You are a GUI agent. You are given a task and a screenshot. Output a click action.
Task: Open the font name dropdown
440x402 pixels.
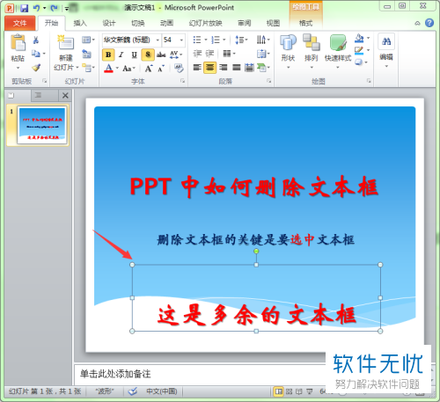pos(158,40)
